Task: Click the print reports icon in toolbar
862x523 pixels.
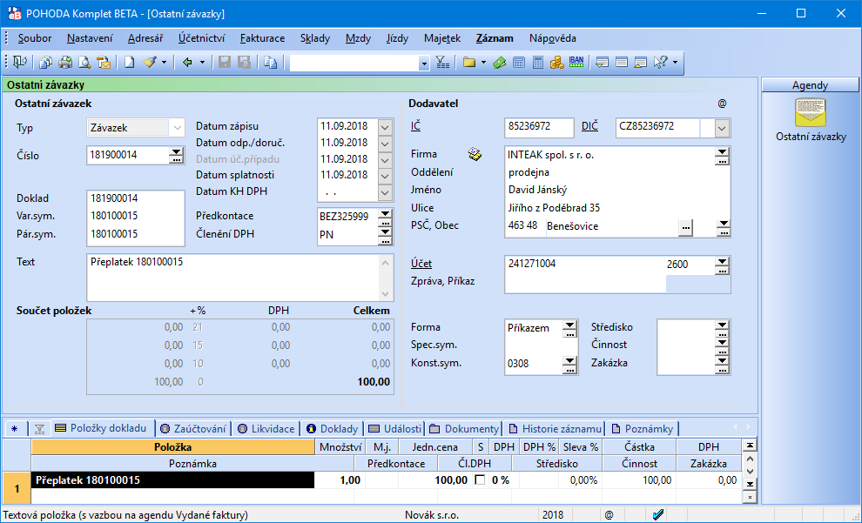Action: tap(45, 63)
